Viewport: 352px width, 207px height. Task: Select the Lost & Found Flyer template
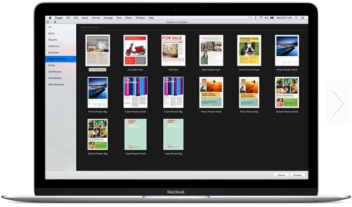(x=249, y=50)
